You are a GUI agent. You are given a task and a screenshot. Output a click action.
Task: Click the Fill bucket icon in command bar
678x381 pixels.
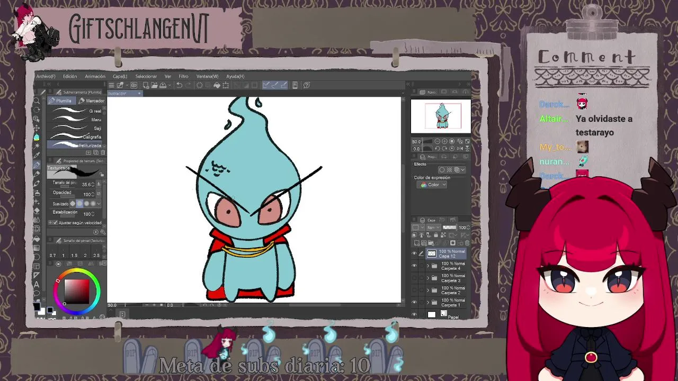coord(217,85)
